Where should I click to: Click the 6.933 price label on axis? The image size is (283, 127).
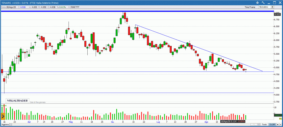(x=277, y=14)
